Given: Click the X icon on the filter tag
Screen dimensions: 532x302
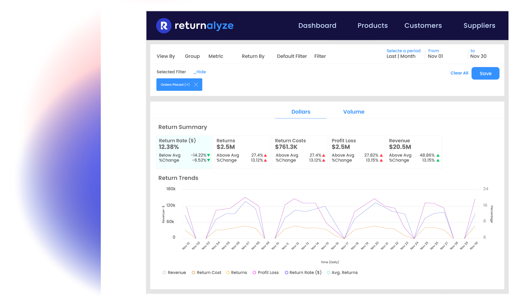Looking at the screenshot, I should [x=196, y=85].
